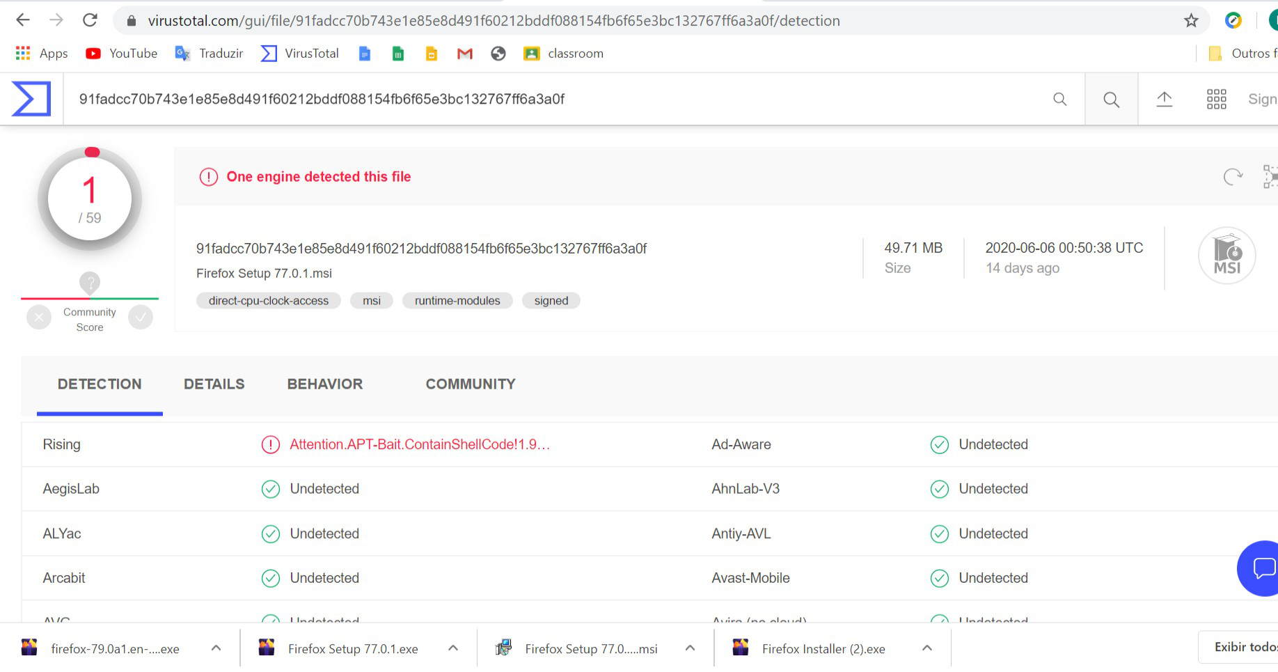
Task: Click the file hash text in summary
Action: (x=421, y=249)
